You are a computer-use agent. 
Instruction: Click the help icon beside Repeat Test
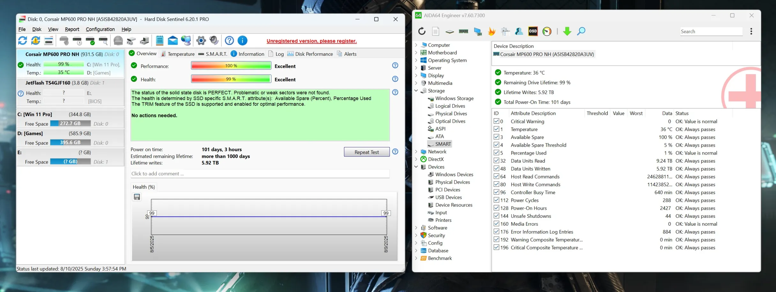click(x=395, y=151)
